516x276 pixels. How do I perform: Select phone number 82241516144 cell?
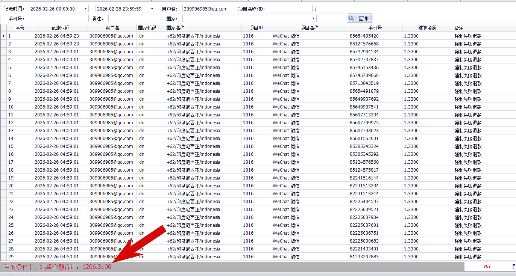pos(375,178)
